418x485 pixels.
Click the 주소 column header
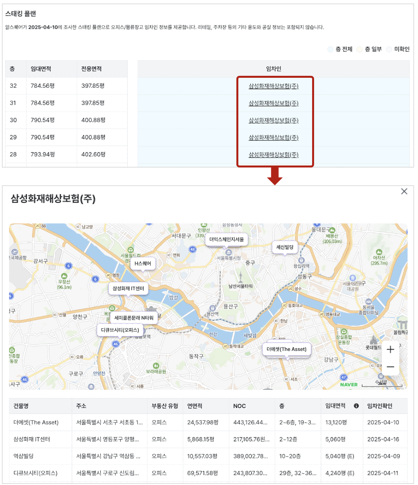(x=109, y=406)
